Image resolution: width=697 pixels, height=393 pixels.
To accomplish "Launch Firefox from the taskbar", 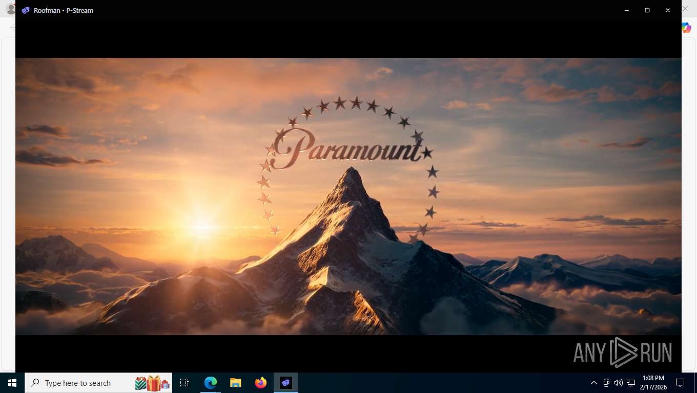I will [261, 383].
